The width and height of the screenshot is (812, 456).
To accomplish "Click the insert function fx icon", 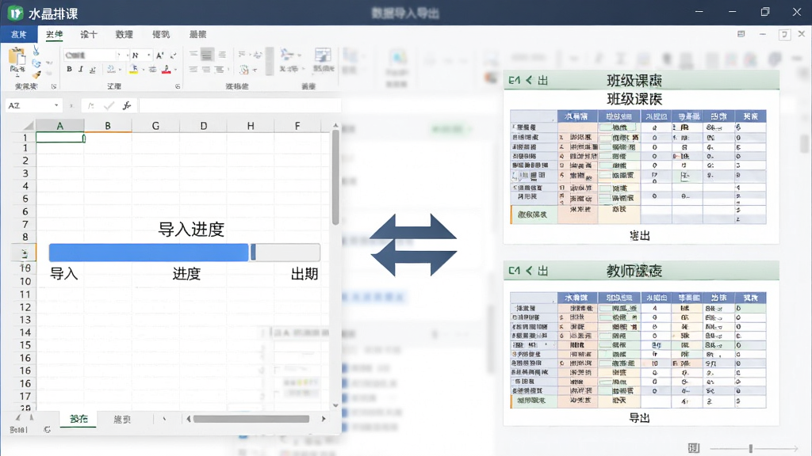I will tap(127, 105).
